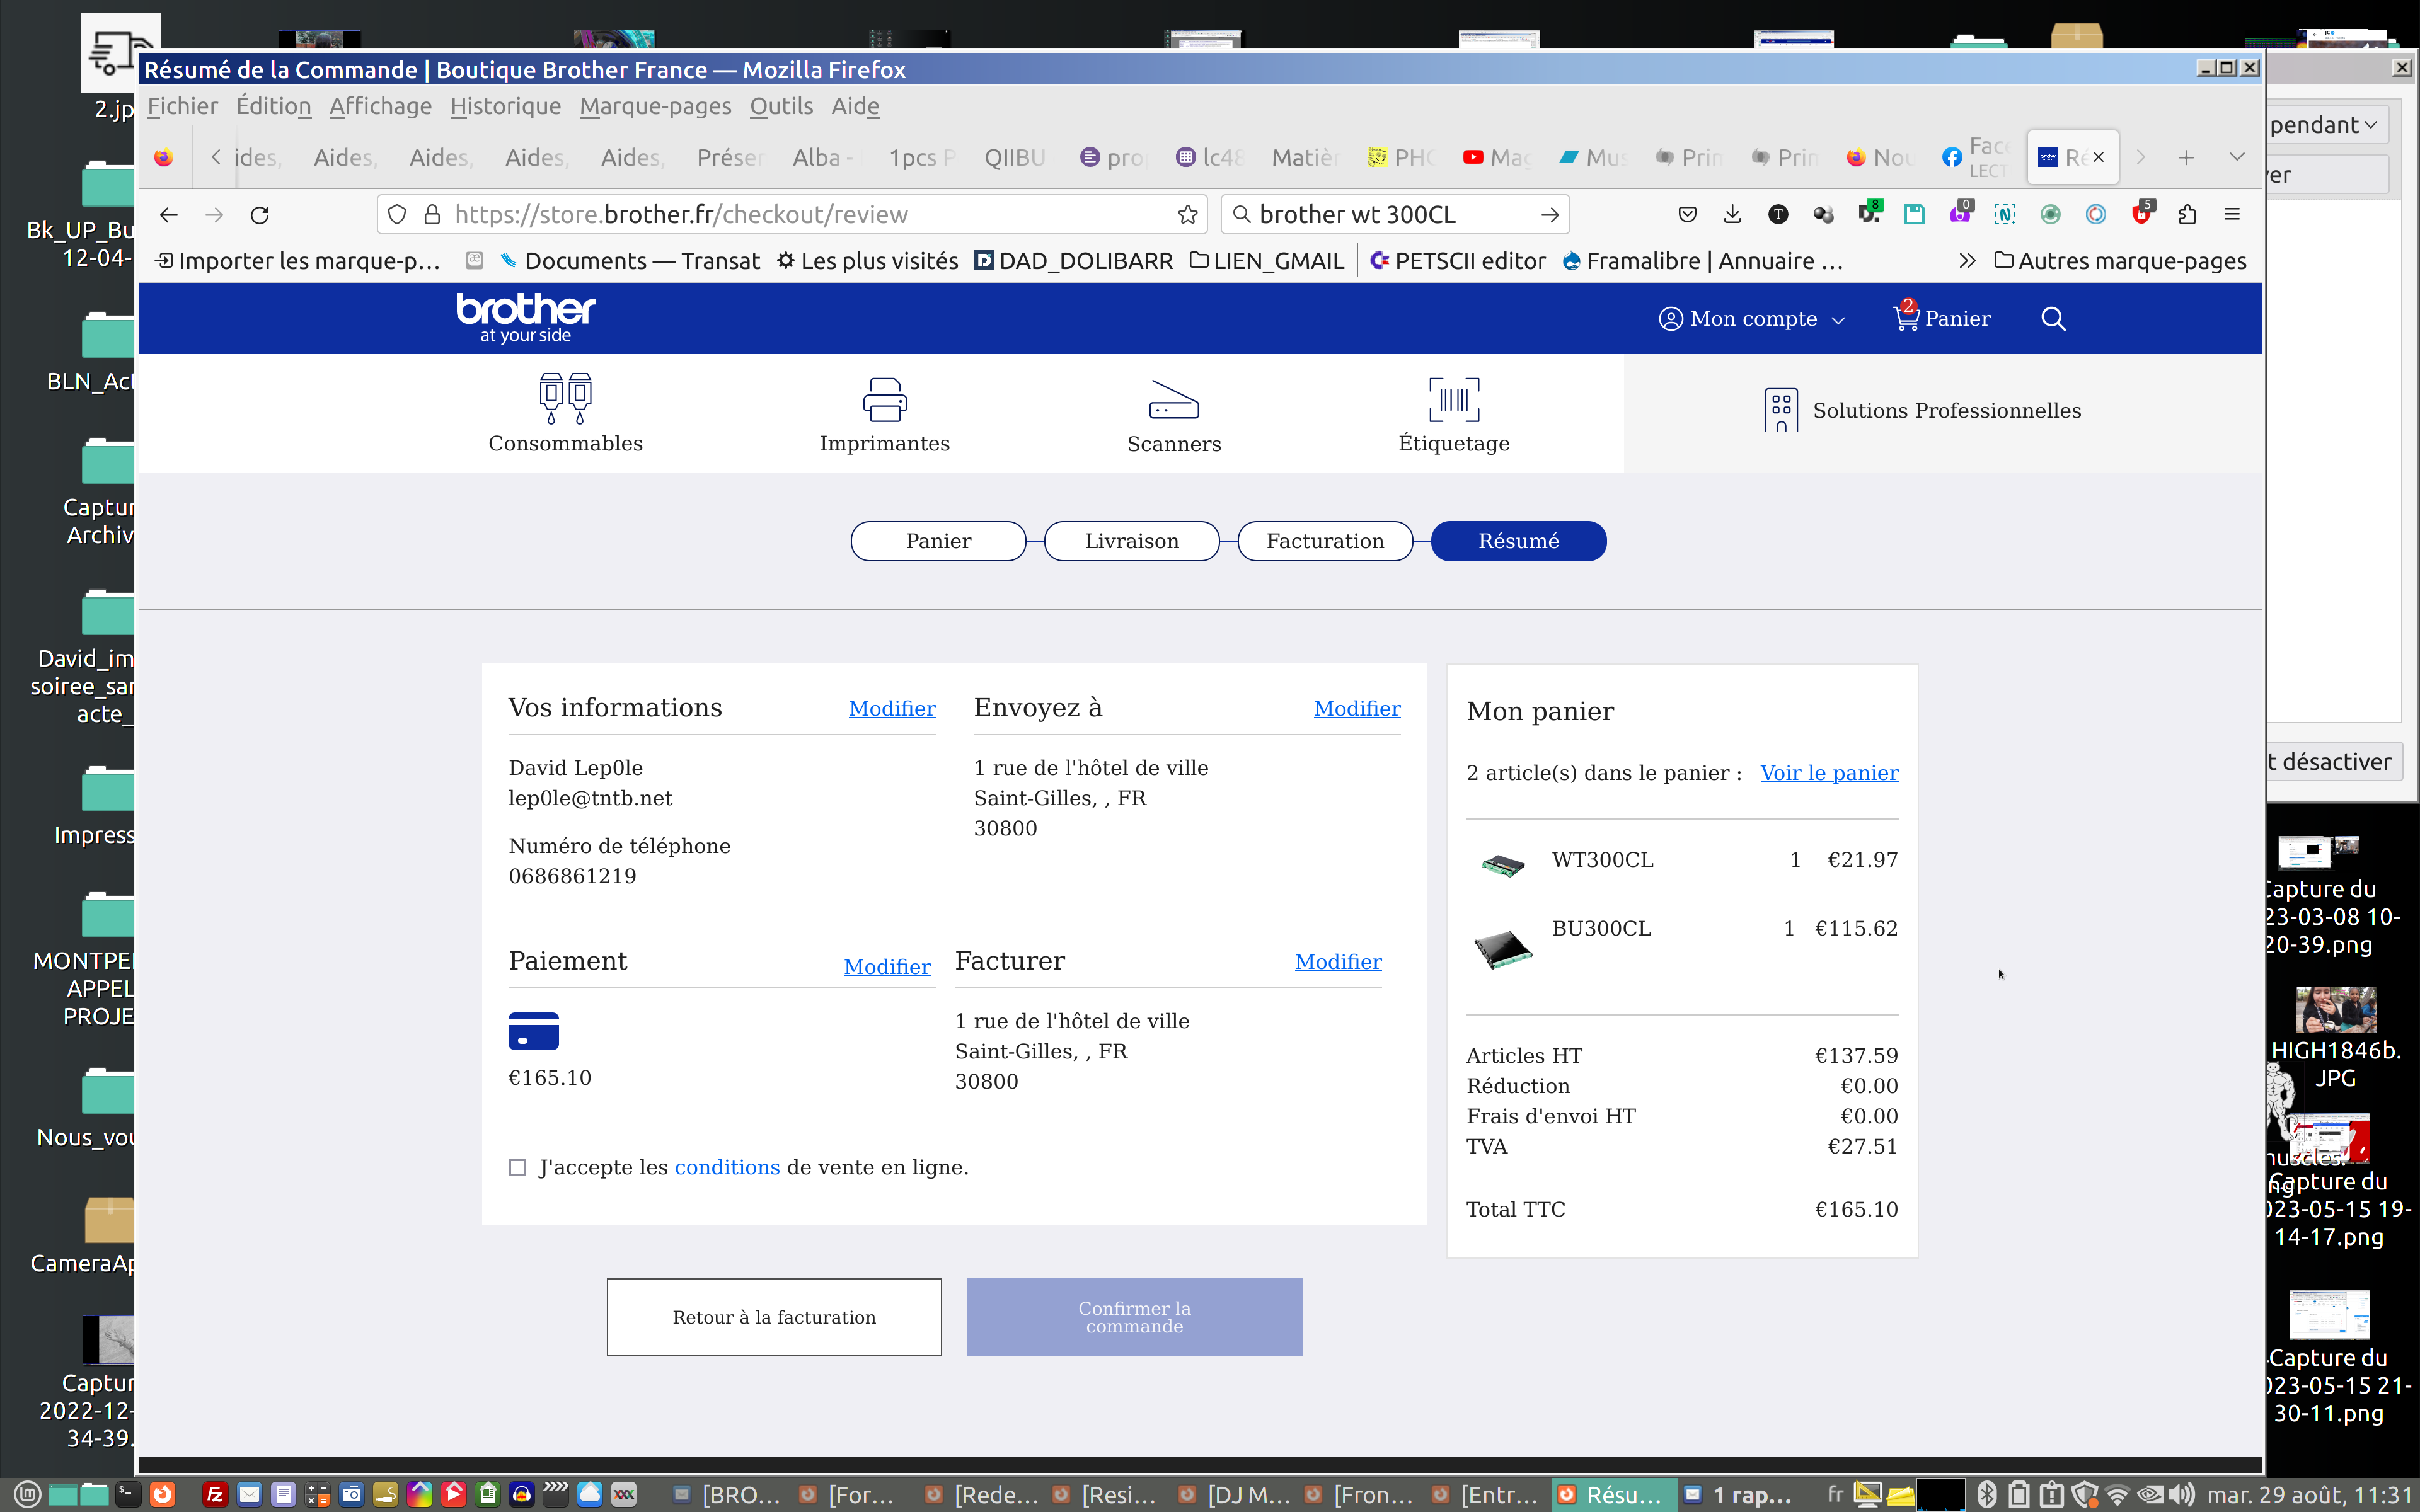The height and width of the screenshot is (1512, 2420).
Task: Open the Étiquetage barcode icon
Action: pyautogui.click(x=1453, y=399)
